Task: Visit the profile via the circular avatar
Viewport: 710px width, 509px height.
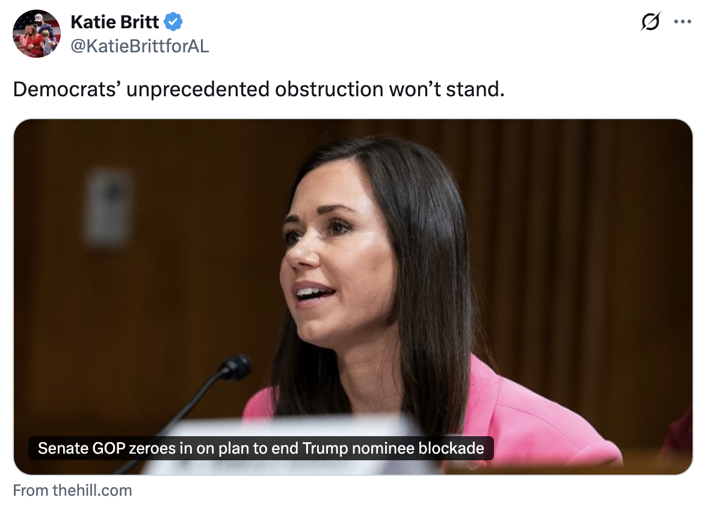Action: coord(36,34)
